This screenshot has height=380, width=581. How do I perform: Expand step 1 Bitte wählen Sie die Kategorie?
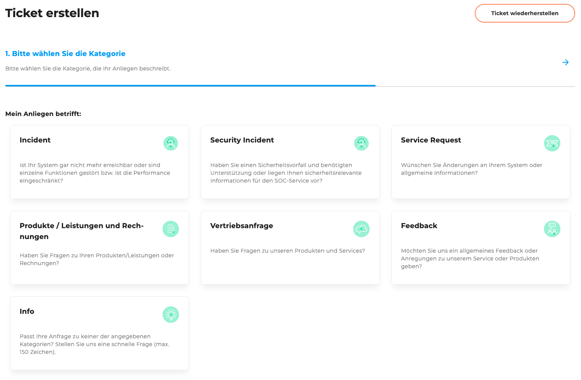65,54
